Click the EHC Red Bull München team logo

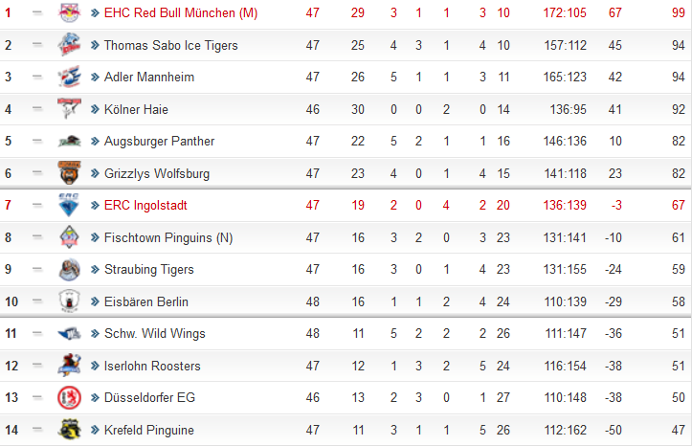click(69, 12)
